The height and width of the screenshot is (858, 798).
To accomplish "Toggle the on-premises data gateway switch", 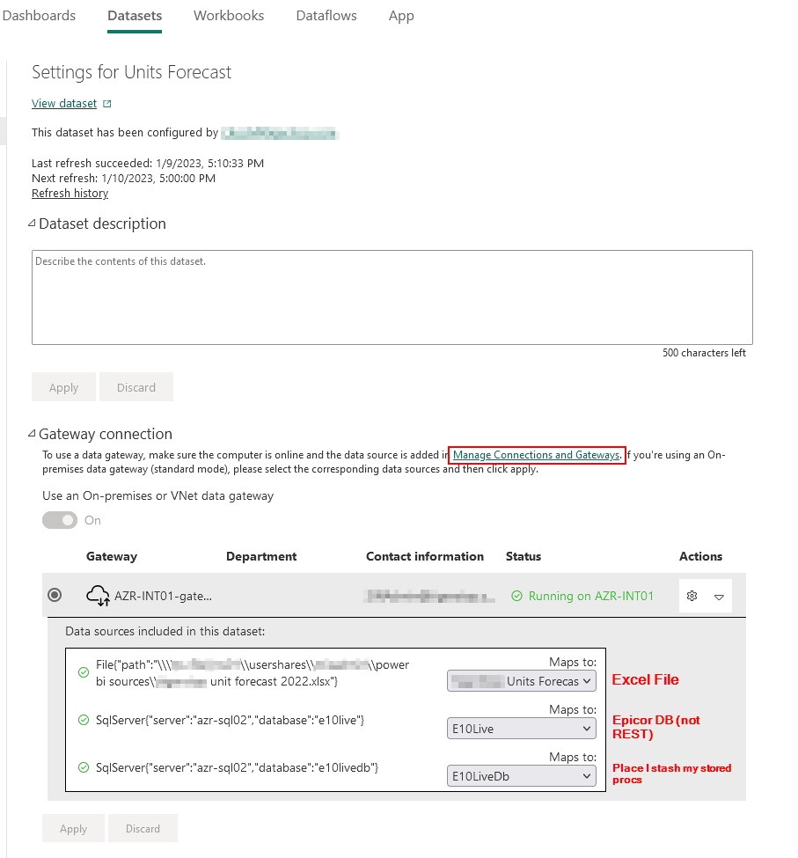I will pyautogui.click(x=61, y=520).
